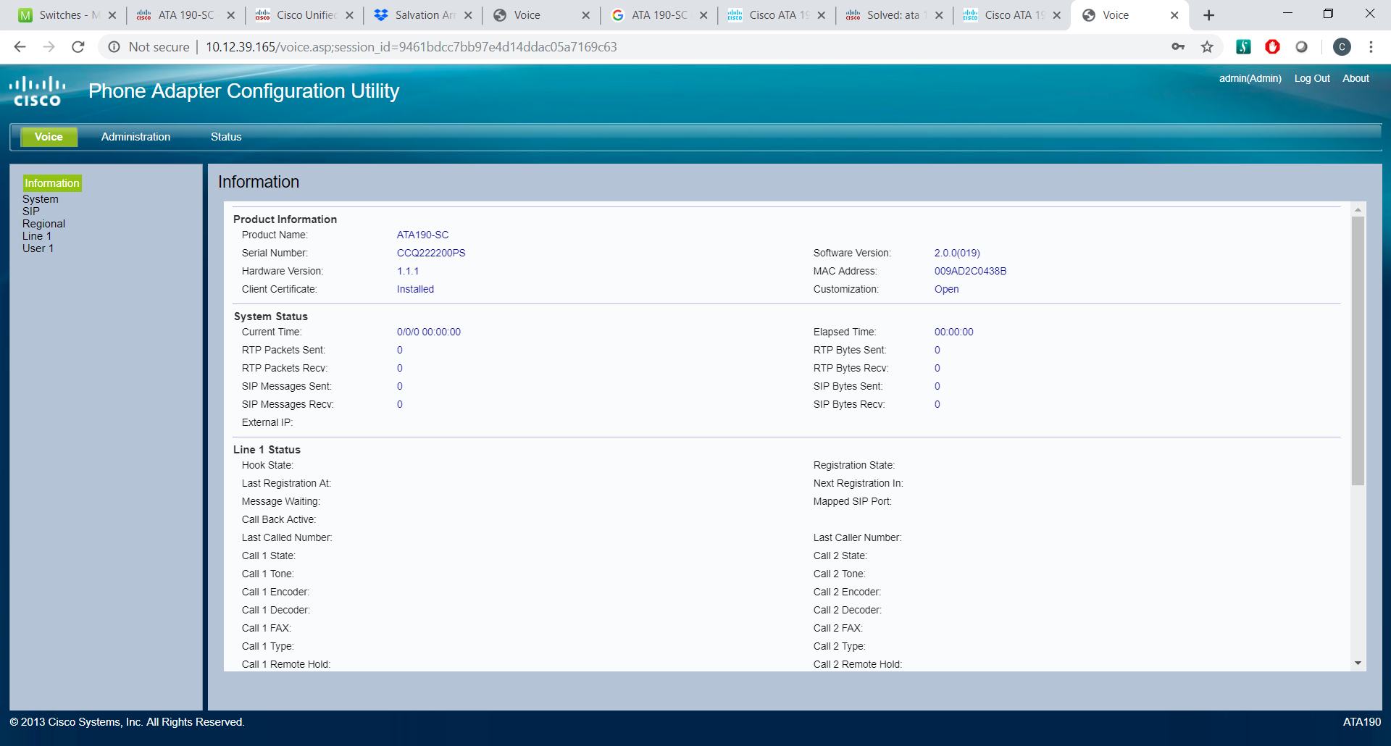The width and height of the screenshot is (1391, 746).
Task: Click the Elapsed Time 00:00:00 value
Action: point(953,332)
